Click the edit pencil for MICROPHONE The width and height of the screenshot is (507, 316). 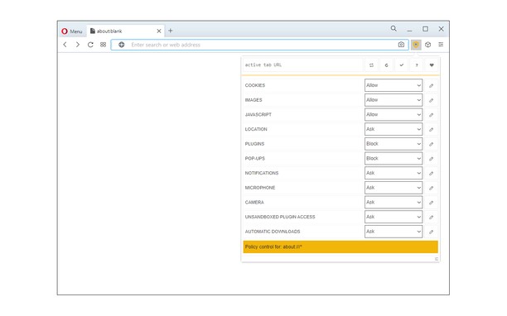432,188
